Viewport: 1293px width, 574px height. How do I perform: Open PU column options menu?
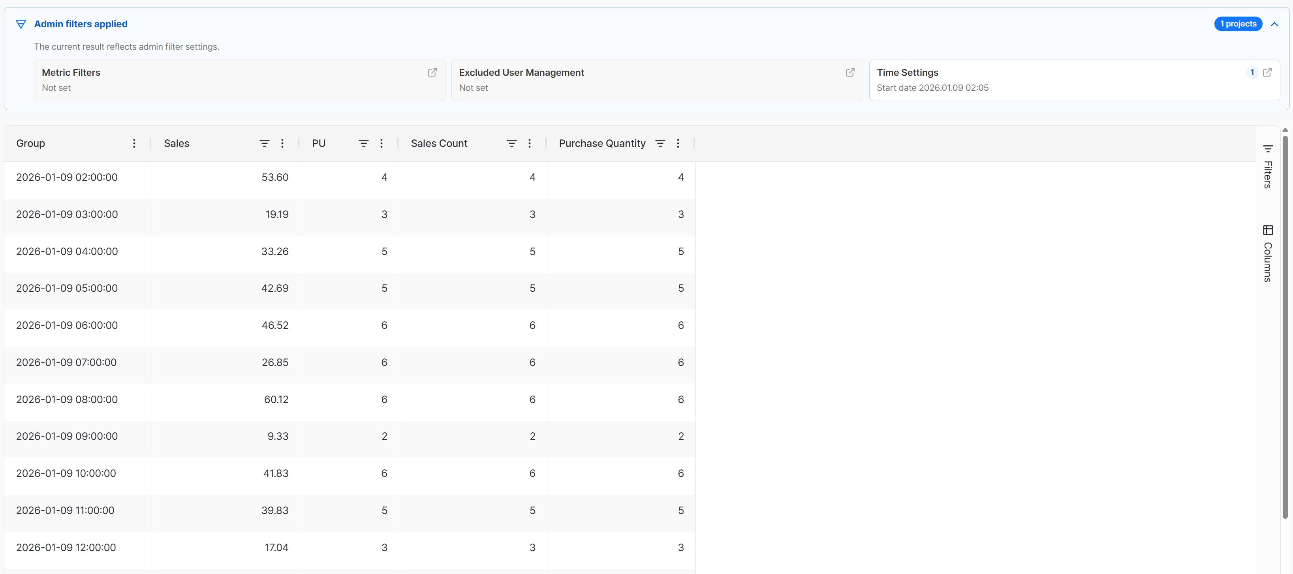point(382,144)
